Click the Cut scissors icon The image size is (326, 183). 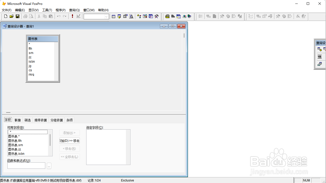coord(39,16)
